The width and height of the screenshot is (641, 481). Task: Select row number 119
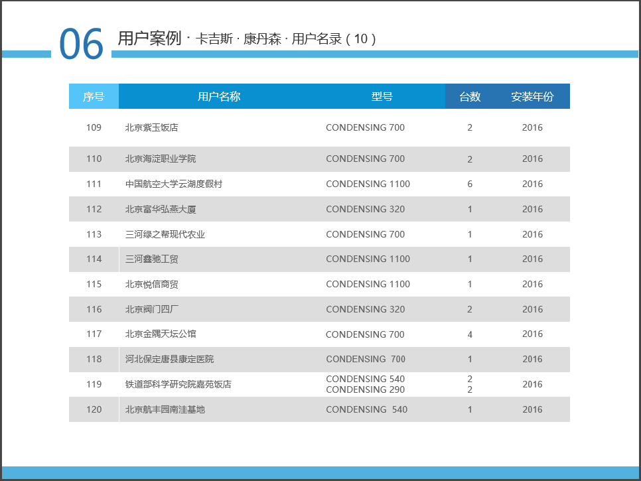point(94,384)
